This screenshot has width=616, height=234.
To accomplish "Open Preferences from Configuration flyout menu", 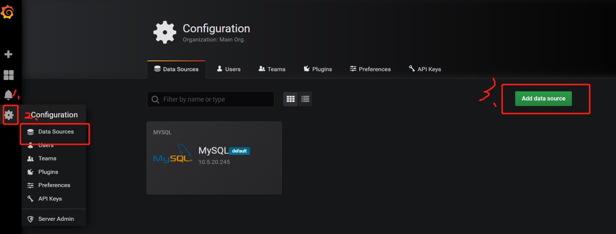I will tap(54, 185).
